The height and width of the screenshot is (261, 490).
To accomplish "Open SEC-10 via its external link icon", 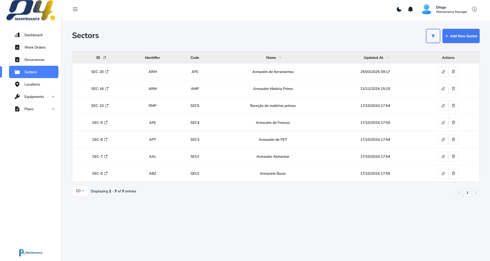I will point(107,106).
